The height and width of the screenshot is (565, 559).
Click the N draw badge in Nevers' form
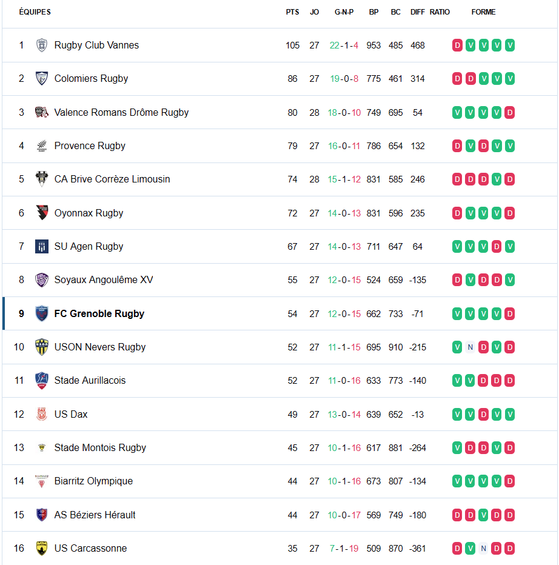pos(470,347)
